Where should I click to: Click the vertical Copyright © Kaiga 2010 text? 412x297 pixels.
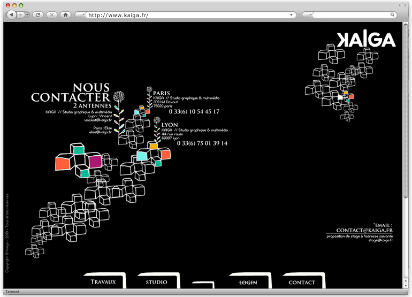(x=7, y=233)
